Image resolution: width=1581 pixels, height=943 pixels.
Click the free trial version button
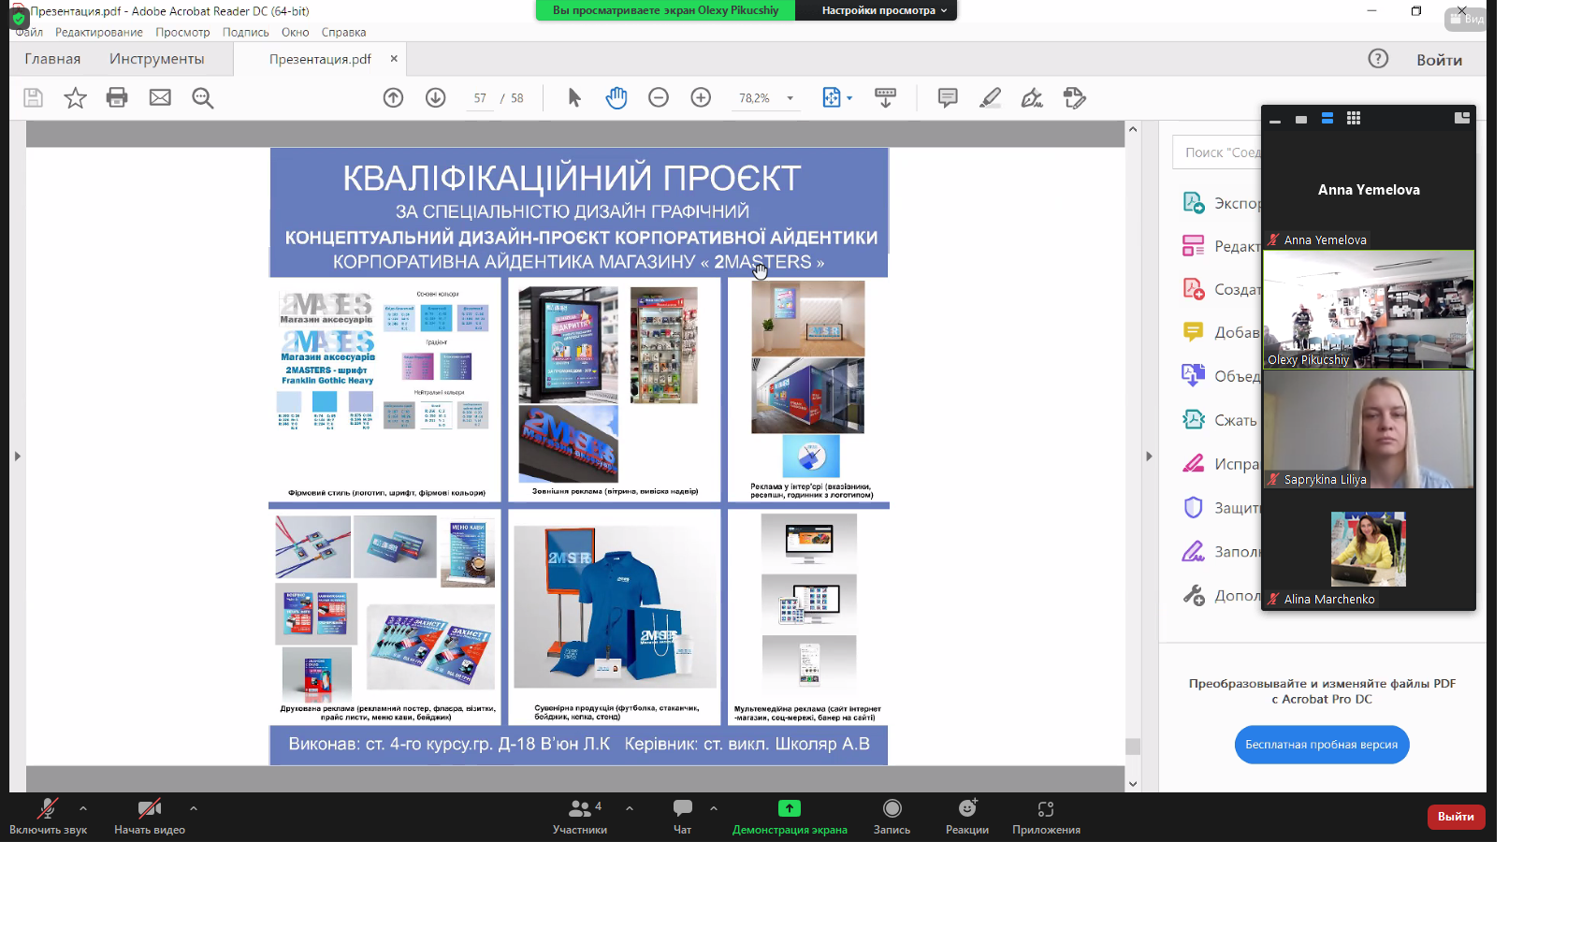pyautogui.click(x=1321, y=745)
